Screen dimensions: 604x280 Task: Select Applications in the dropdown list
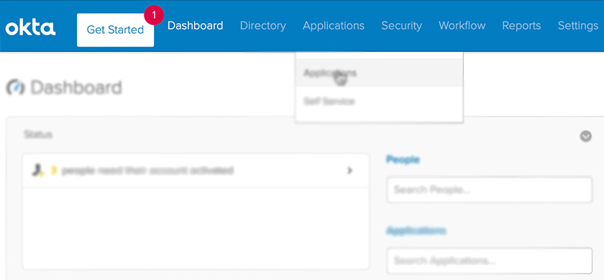click(379, 73)
